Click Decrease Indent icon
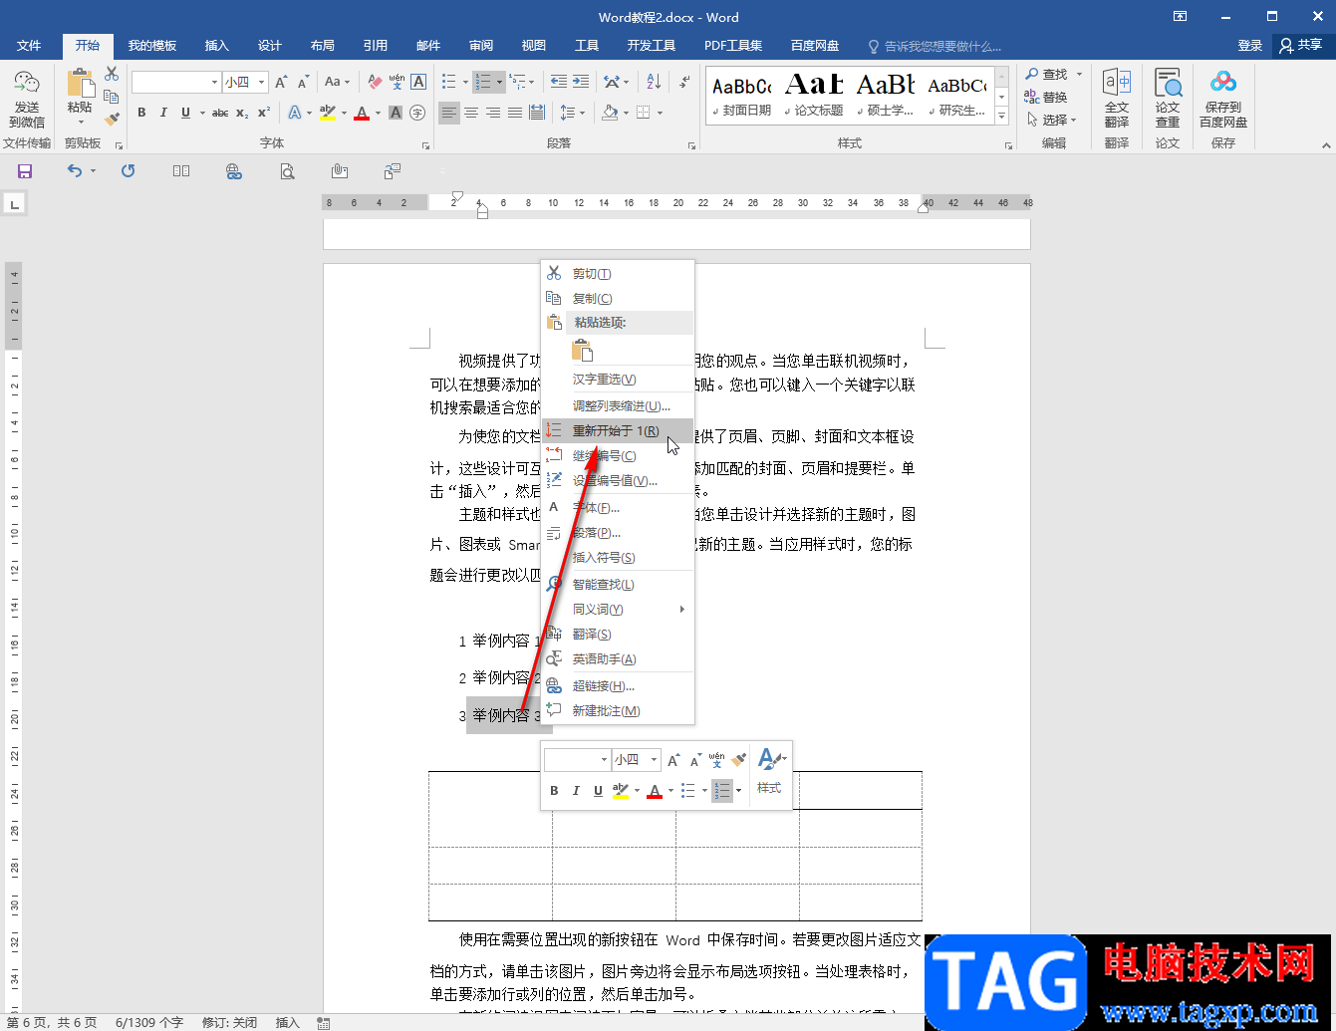Viewport: 1336px width, 1031px height. pyautogui.click(x=559, y=82)
